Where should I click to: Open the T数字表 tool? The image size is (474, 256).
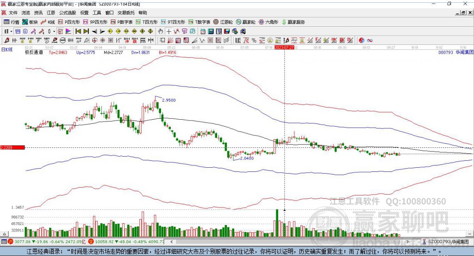pos(199,22)
